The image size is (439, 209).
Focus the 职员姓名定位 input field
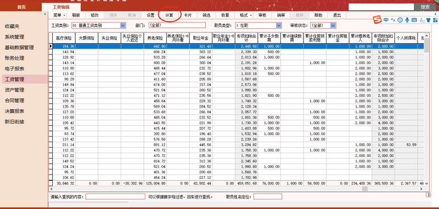point(268,197)
